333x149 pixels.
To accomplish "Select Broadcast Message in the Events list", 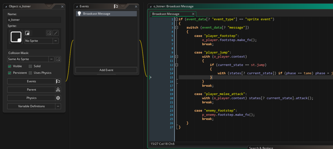I will pos(96,14).
